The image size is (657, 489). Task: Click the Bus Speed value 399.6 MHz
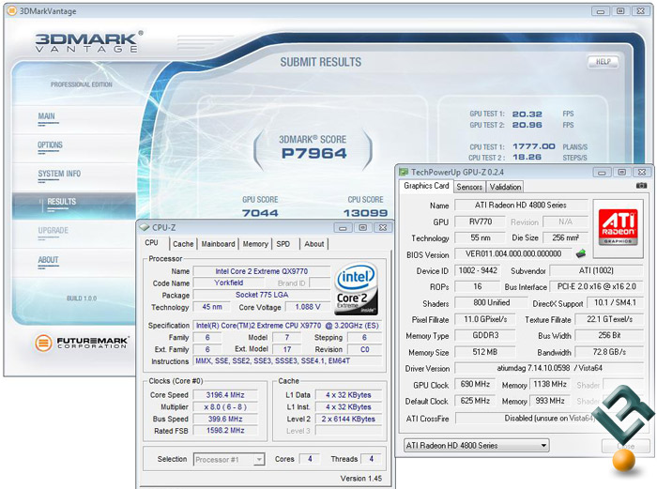point(225,419)
